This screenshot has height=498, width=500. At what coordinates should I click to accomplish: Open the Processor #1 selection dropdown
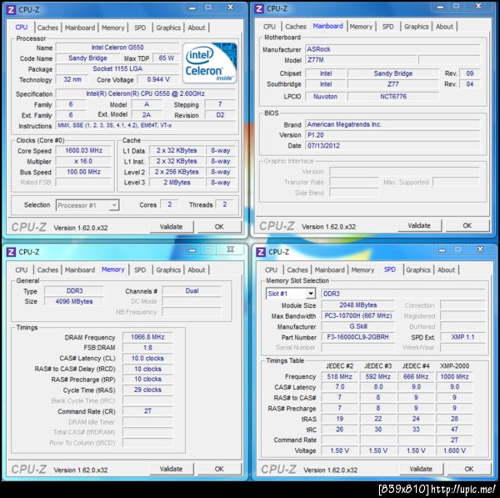(x=114, y=205)
